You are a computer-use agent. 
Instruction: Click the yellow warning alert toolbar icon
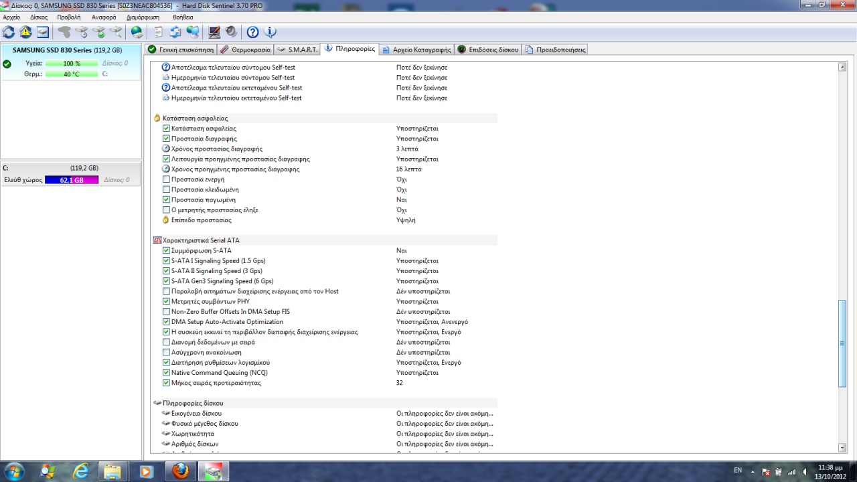[25, 32]
